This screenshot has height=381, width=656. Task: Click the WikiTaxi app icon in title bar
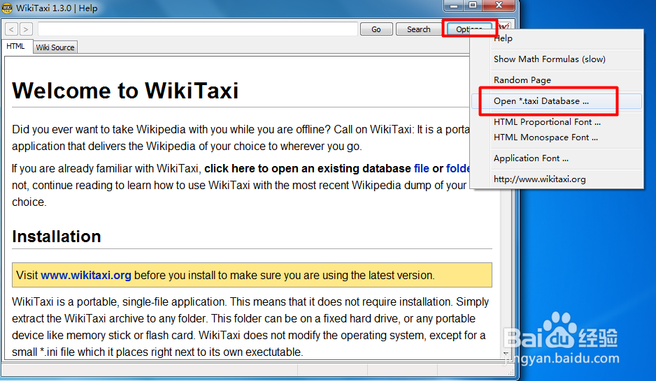click(7, 8)
